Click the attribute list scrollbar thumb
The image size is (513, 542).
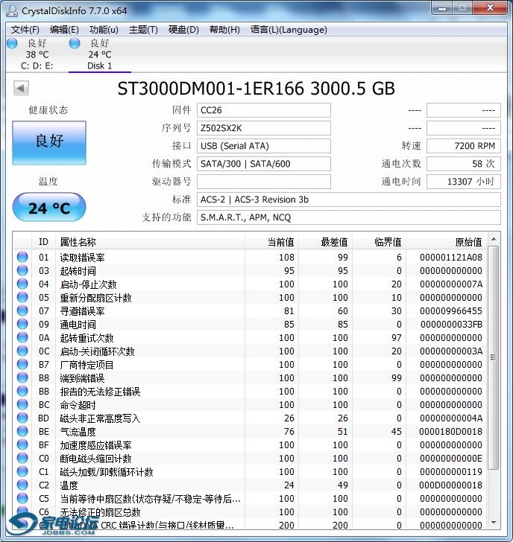pos(494,357)
